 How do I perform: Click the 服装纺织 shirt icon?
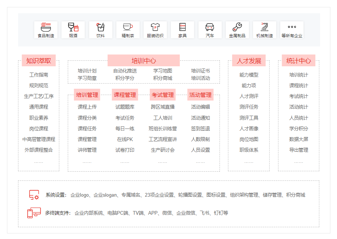pyautogui.click(x=155, y=27)
